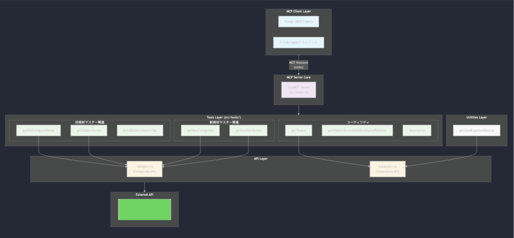The width and height of the screenshot is (514, 238).
Task: Click the getUsedExpationData.ts node
Action: (476, 130)
